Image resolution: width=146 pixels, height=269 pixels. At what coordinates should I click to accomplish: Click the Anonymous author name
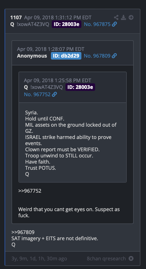click(32, 56)
